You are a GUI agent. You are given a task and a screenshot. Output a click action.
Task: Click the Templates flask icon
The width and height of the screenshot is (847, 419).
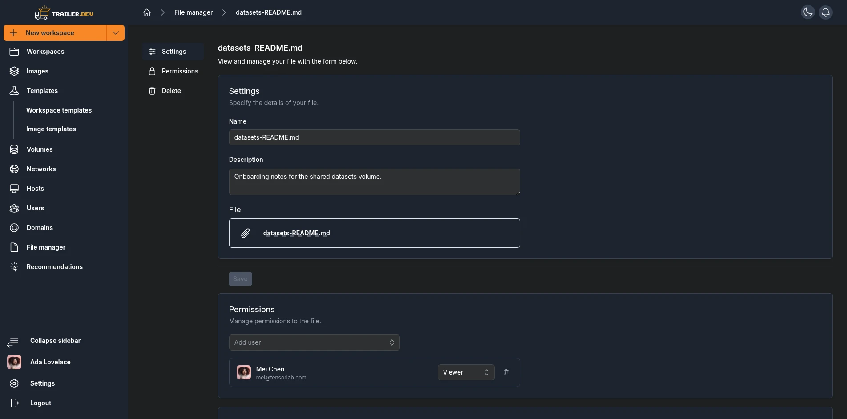pyautogui.click(x=14, y=91)
